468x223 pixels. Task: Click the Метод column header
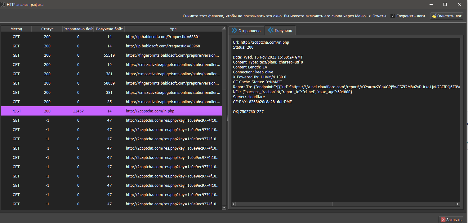coord(16,29)
